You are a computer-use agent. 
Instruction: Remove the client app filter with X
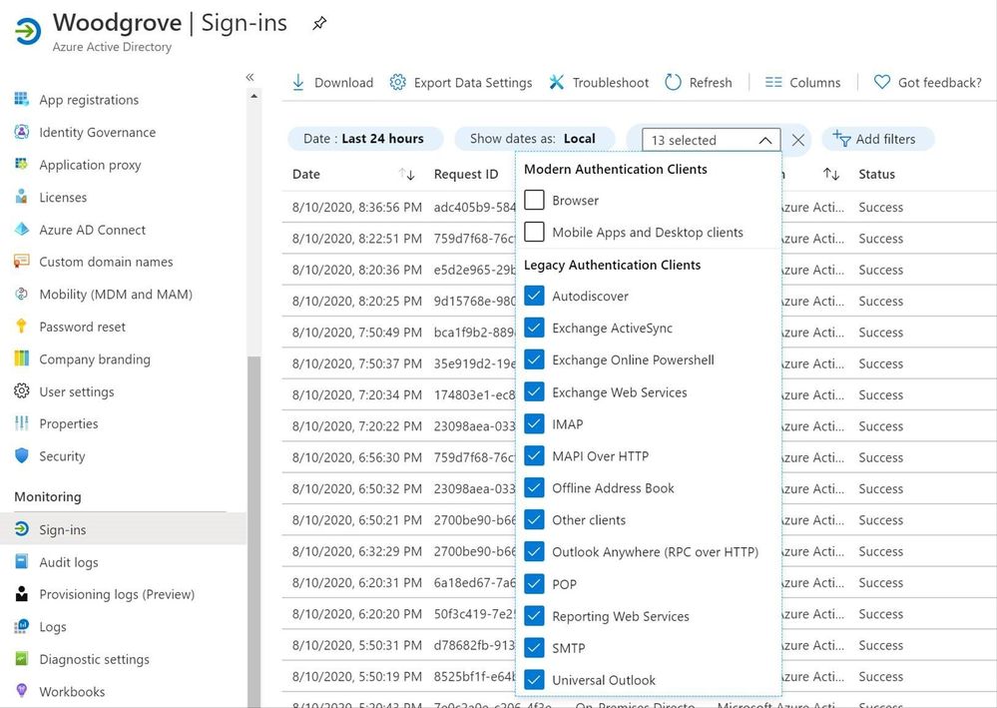797,140
